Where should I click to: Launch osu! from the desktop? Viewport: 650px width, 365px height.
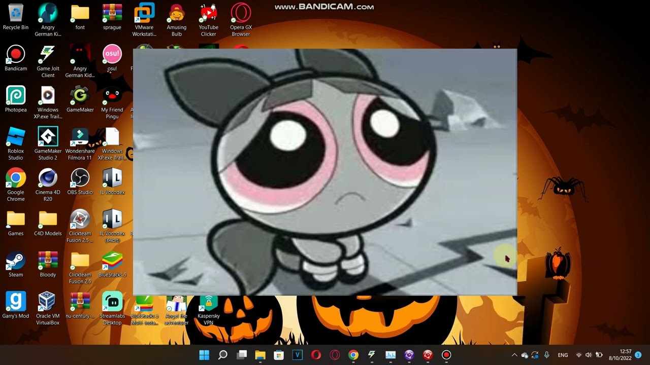coord(112,58)
